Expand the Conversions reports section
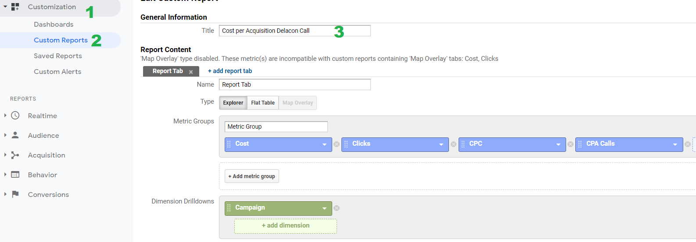Screen dimensions: 696x242 [x=5, y=194]
